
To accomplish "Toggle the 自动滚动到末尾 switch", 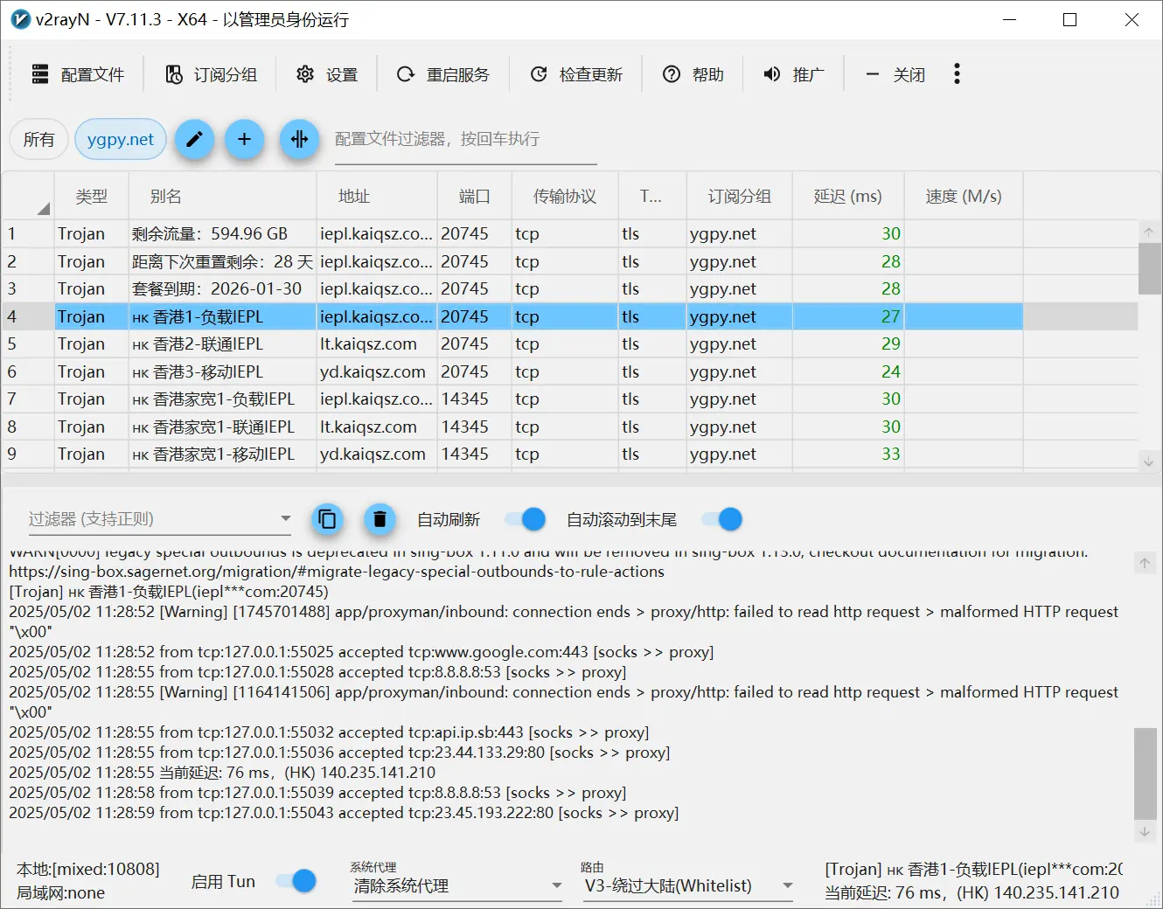I will (723, 519).
